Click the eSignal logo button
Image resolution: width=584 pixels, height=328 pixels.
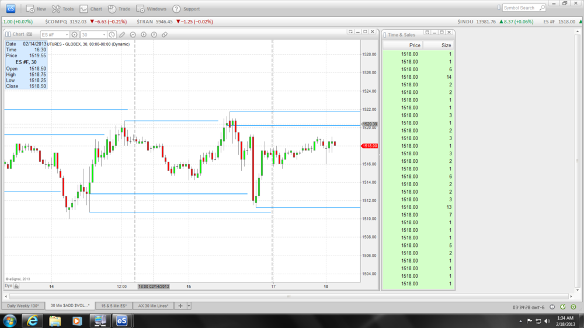point(11,9)
